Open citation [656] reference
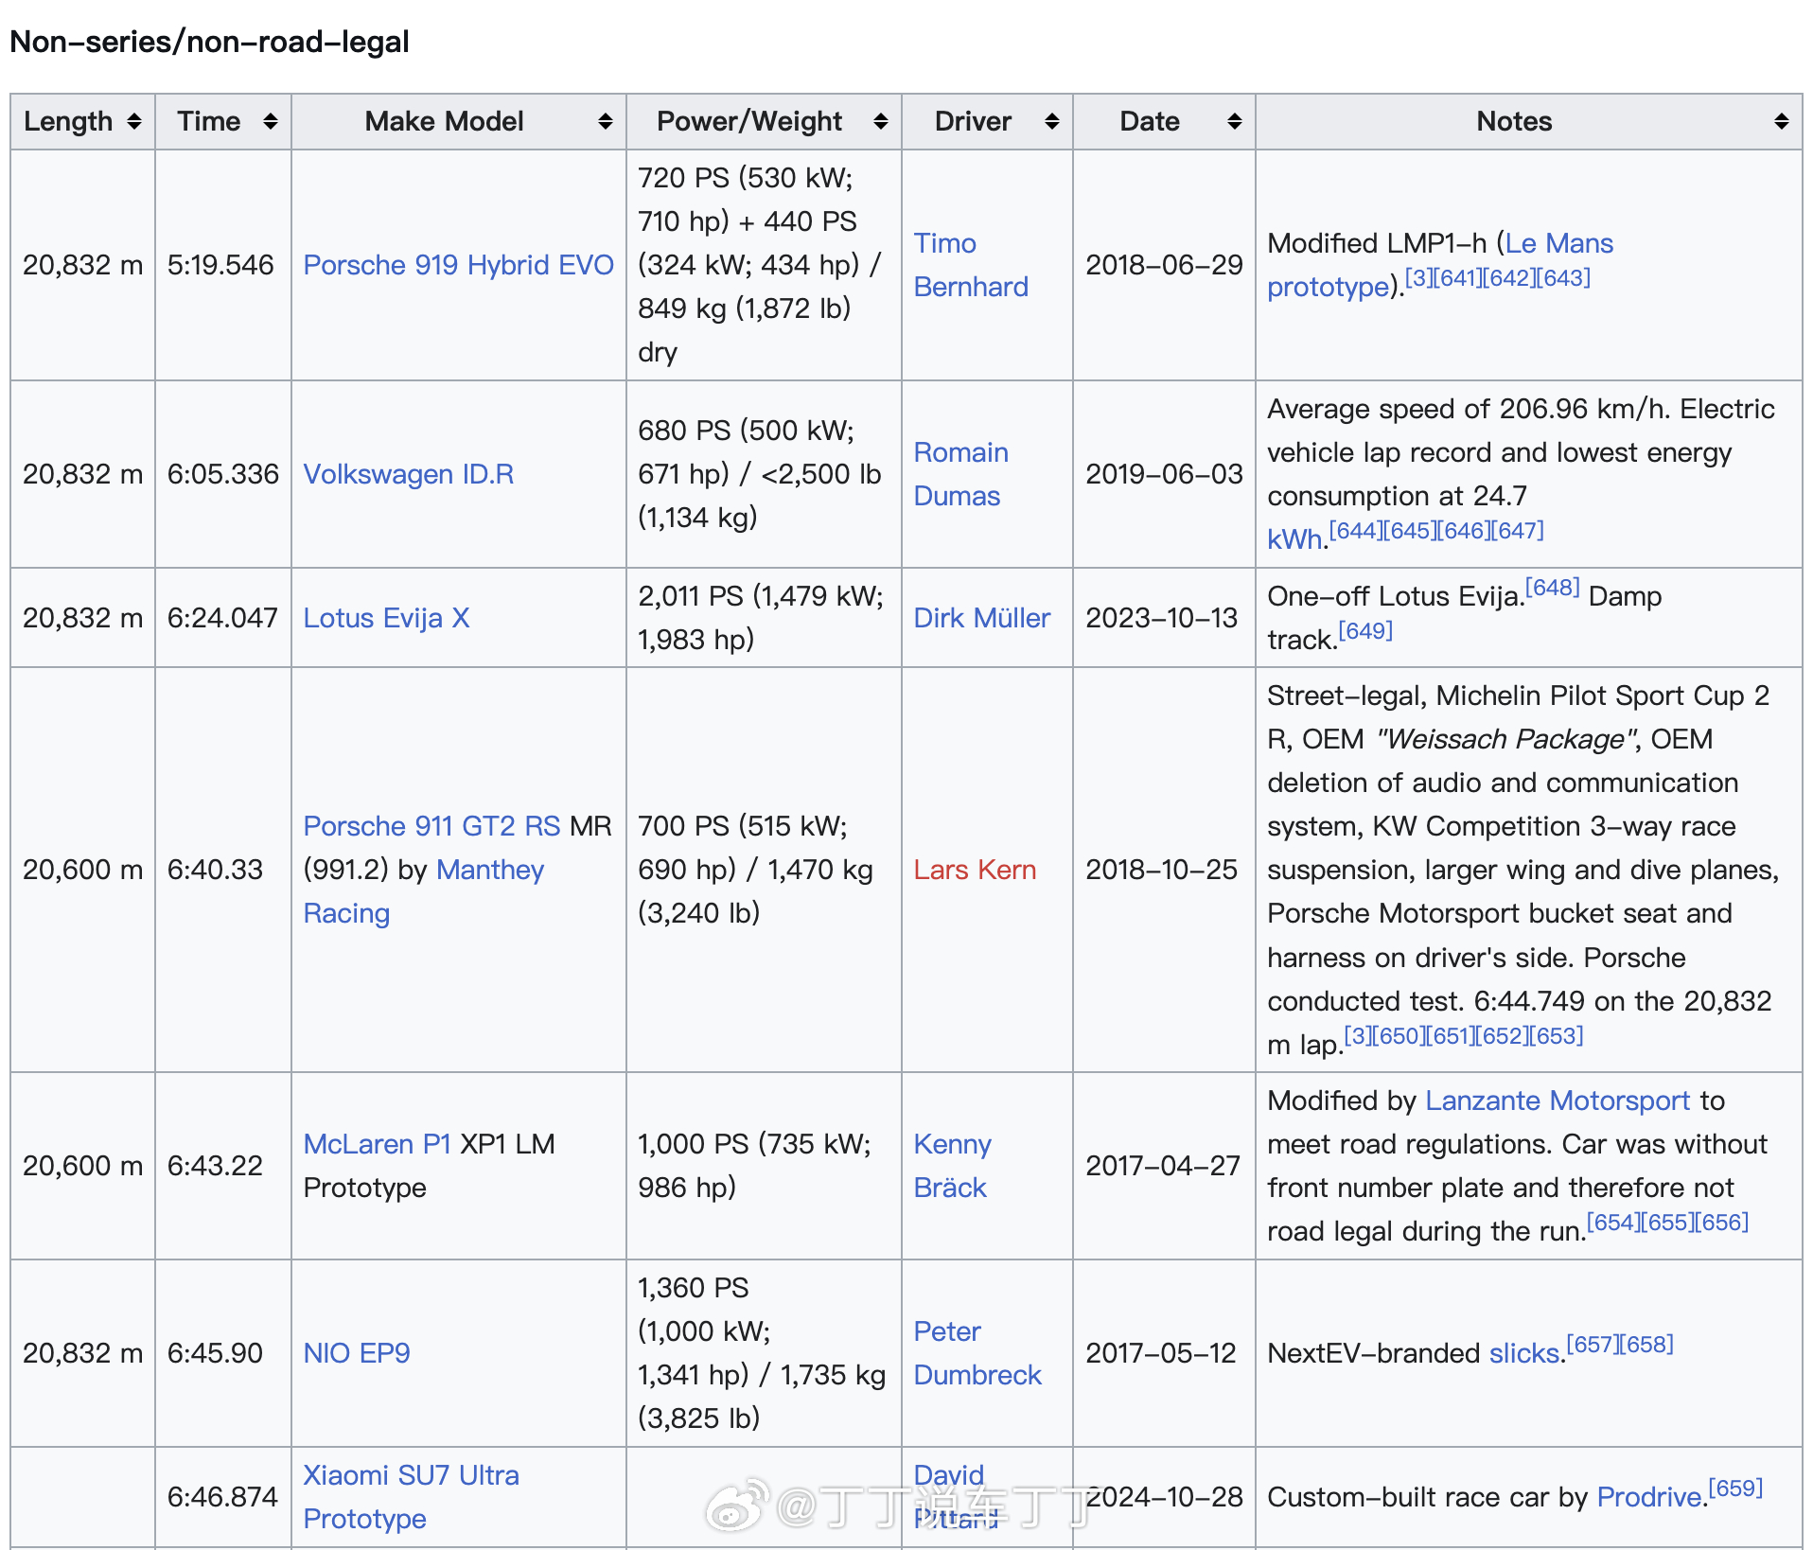Image resolution: width=1813 pixels, height=1550 pixels. click(1722, 1223)
